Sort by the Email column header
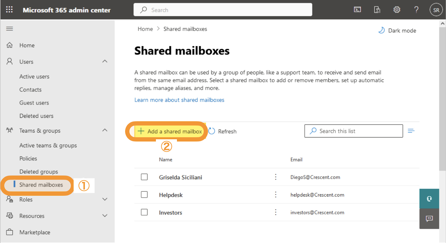This screenshot has height=243, width=446. click(296, 159)
